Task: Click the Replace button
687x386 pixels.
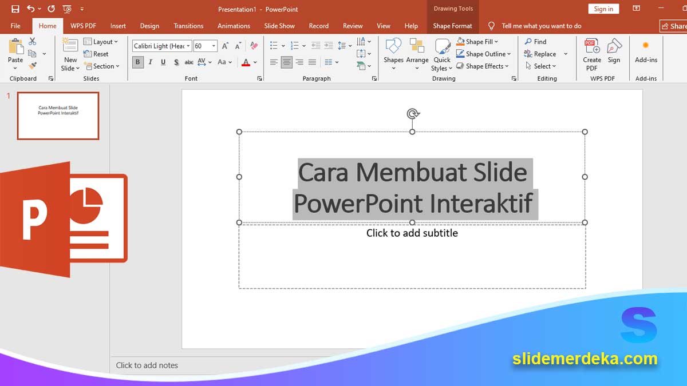Action: pos(540,54)
